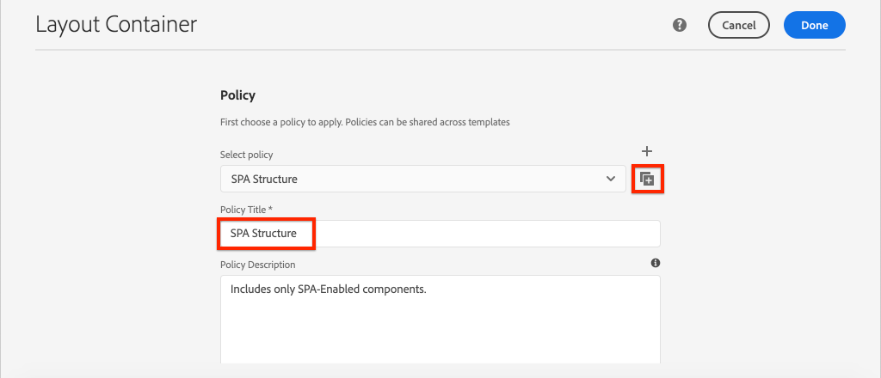This screenshot has height=378, width=881.
Task: Click the Layout Container dialog title
Action: (116, 25)
